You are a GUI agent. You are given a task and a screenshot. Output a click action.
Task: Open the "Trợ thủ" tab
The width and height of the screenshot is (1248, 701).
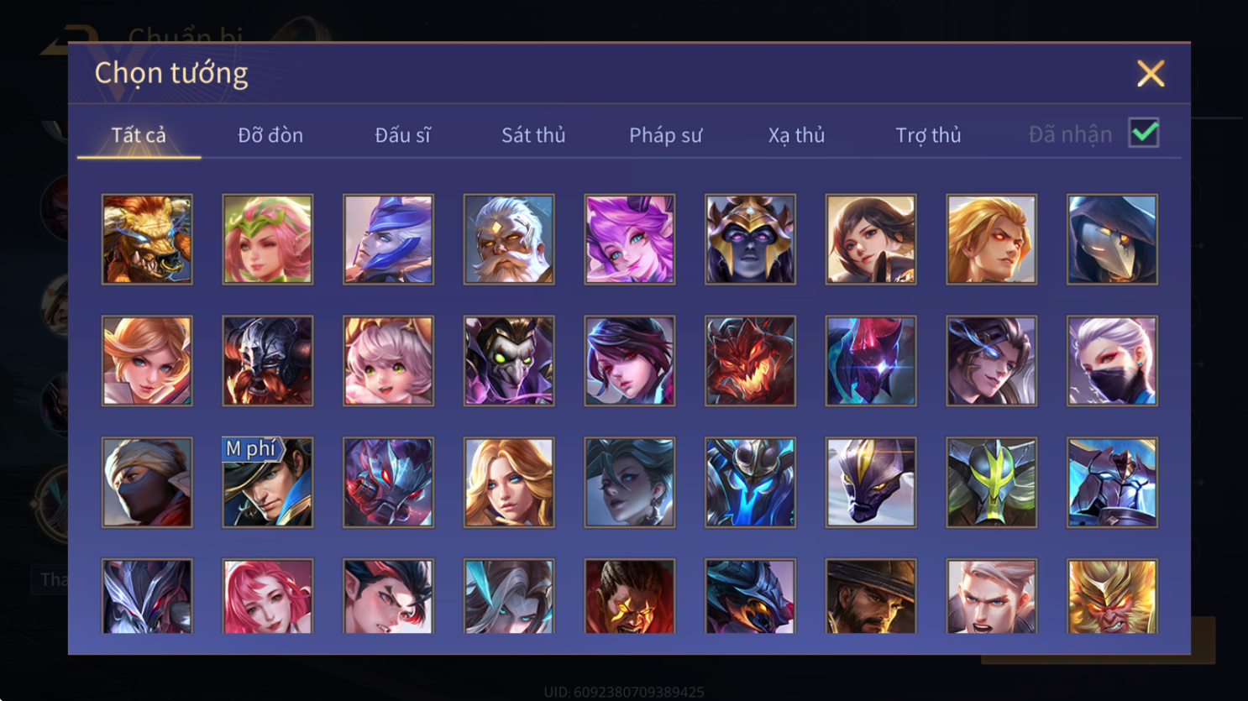(x=928, y=135)
